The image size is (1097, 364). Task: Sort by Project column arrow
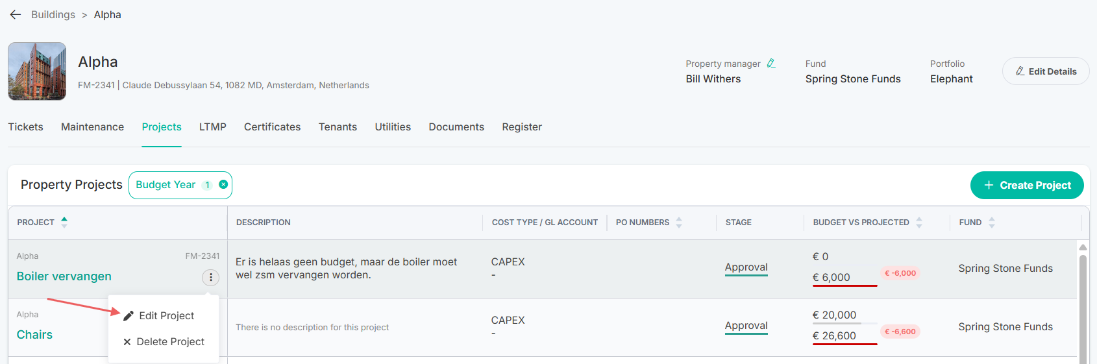[64, 222]
